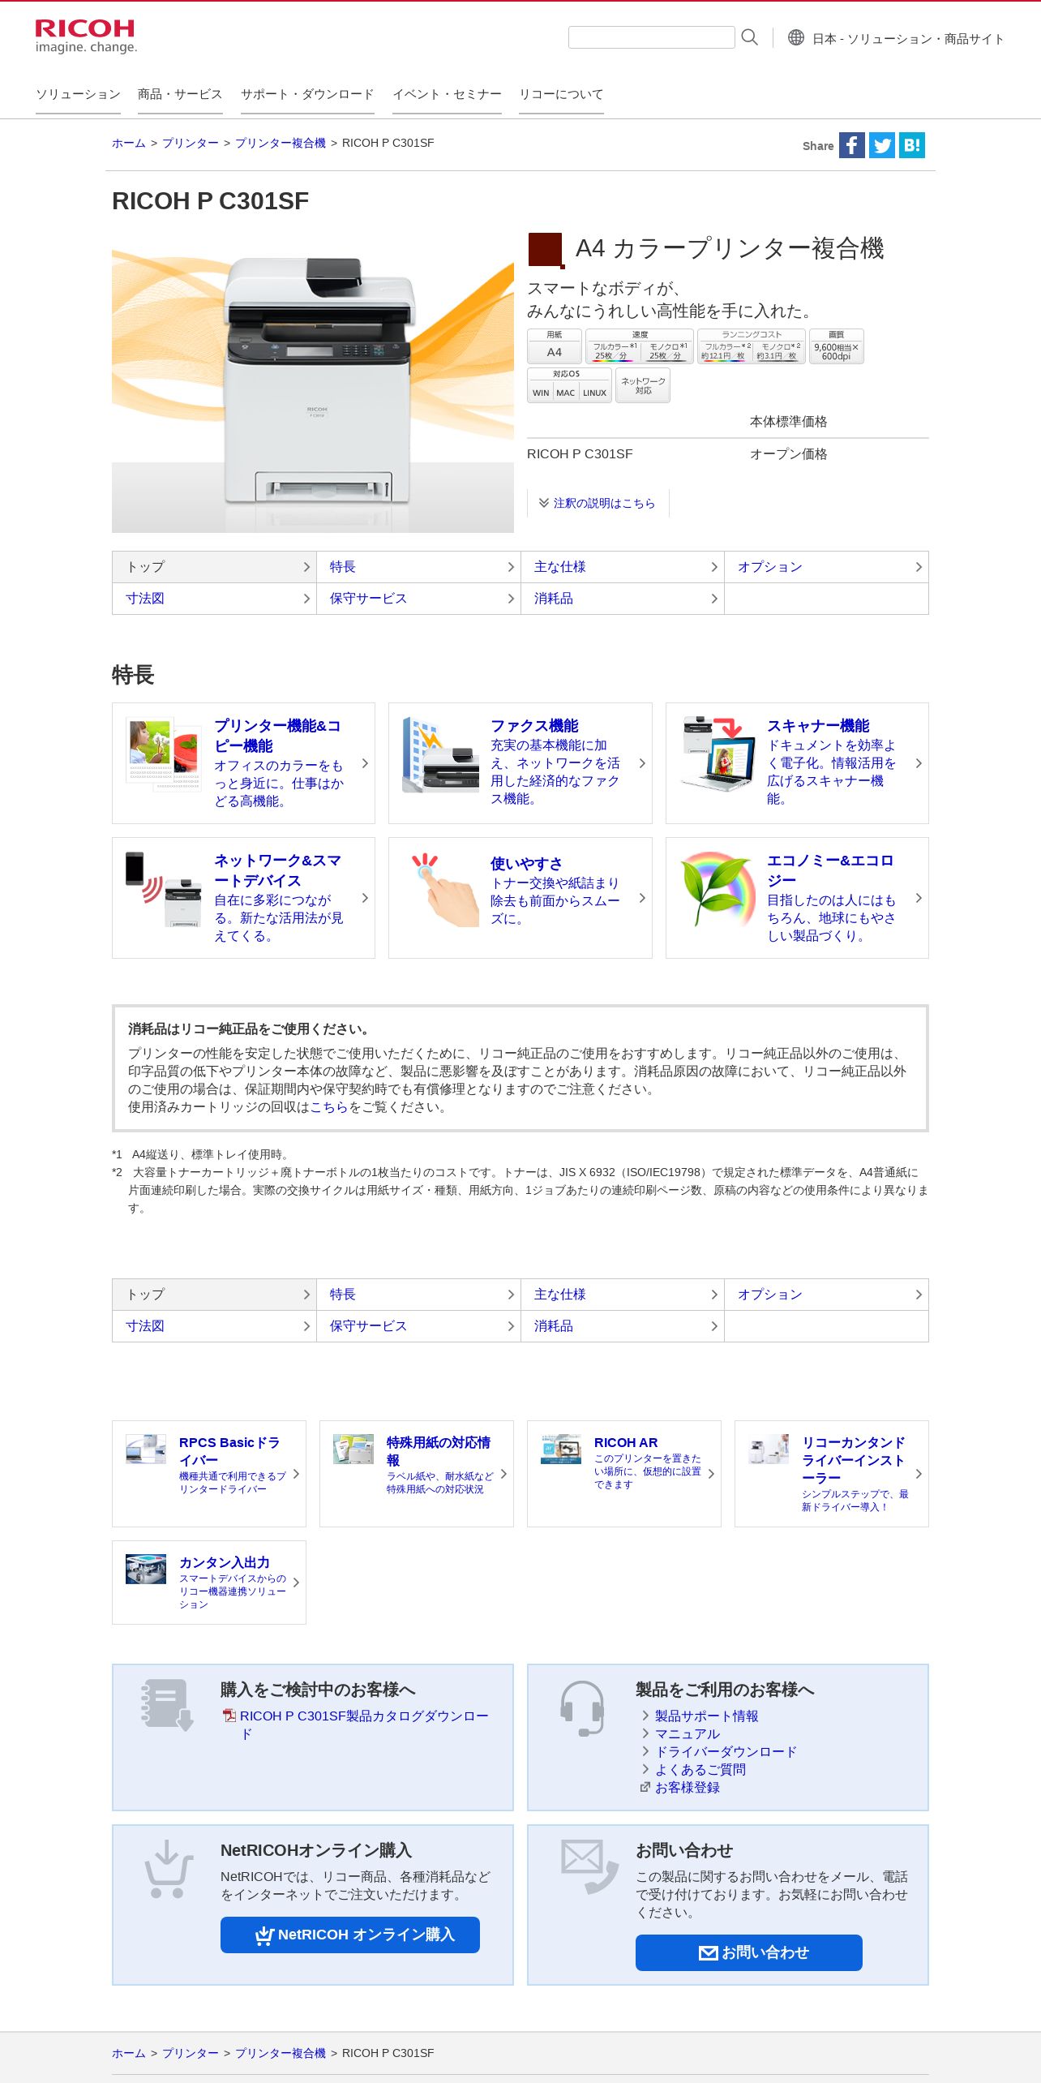This screenshot has width=1041, height=2083.
Task: Share on Hatena Bookmark B! icon
Action: coord(912,145)
